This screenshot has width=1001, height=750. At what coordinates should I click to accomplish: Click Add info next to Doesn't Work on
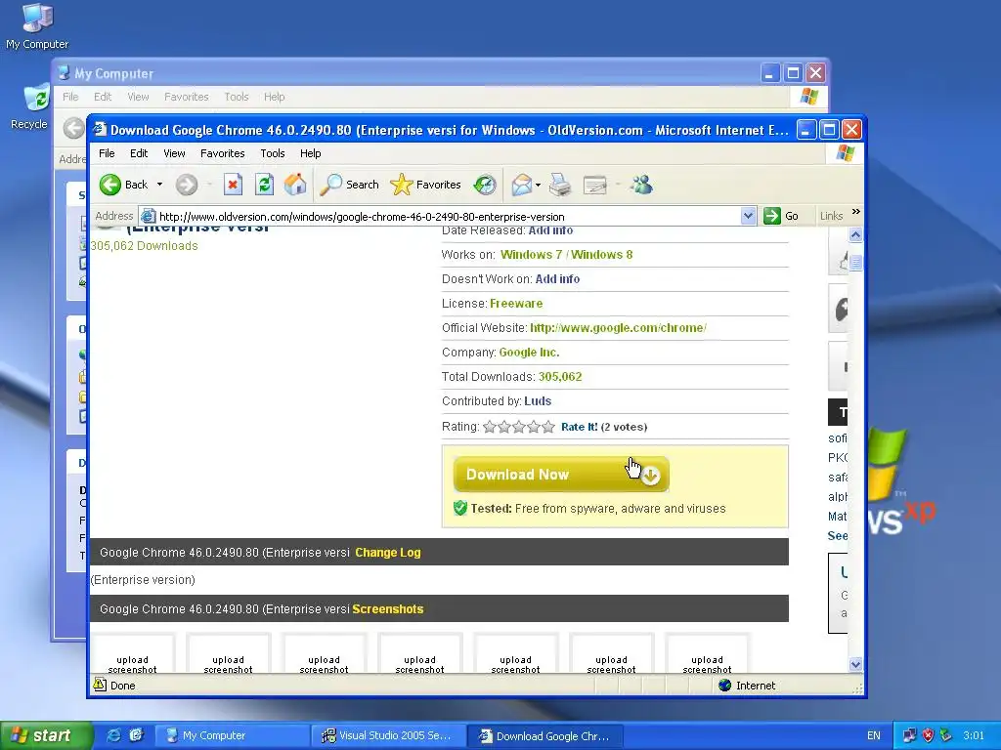(557, 278)
